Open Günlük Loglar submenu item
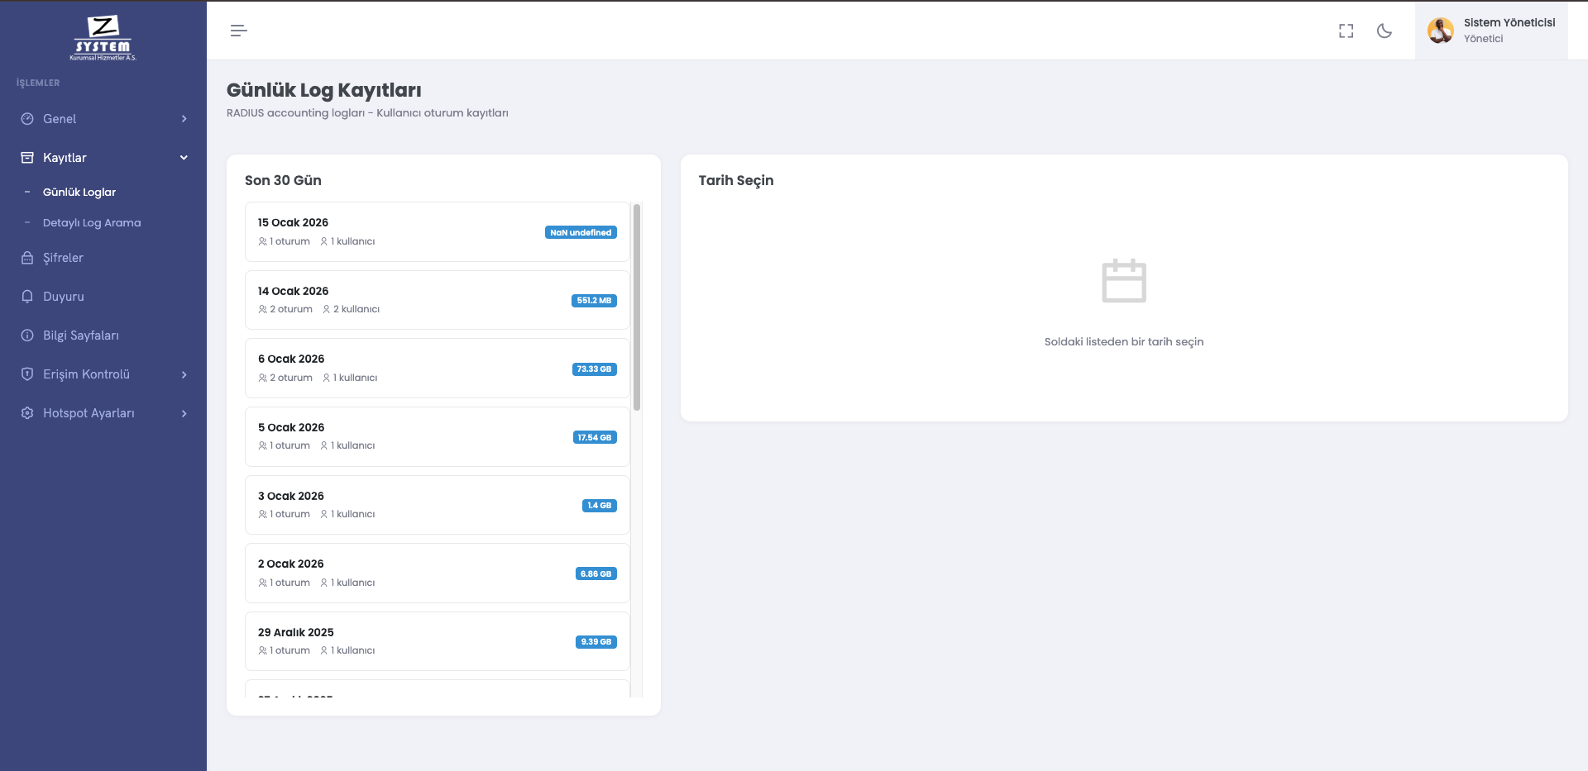The height and width of the screenshot is (771, 1588). coord(79,193)
